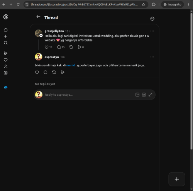Open messages paper-plane icon in sidebar
The image size is (193, 191).
point(5,53)
